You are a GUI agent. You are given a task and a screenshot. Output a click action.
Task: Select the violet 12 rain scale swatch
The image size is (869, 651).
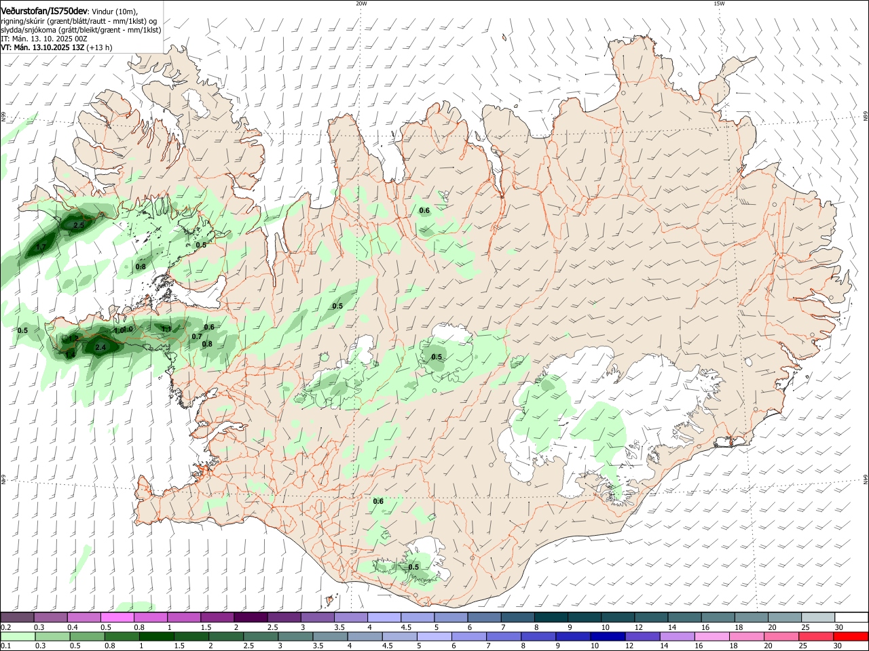pos(642,636)
